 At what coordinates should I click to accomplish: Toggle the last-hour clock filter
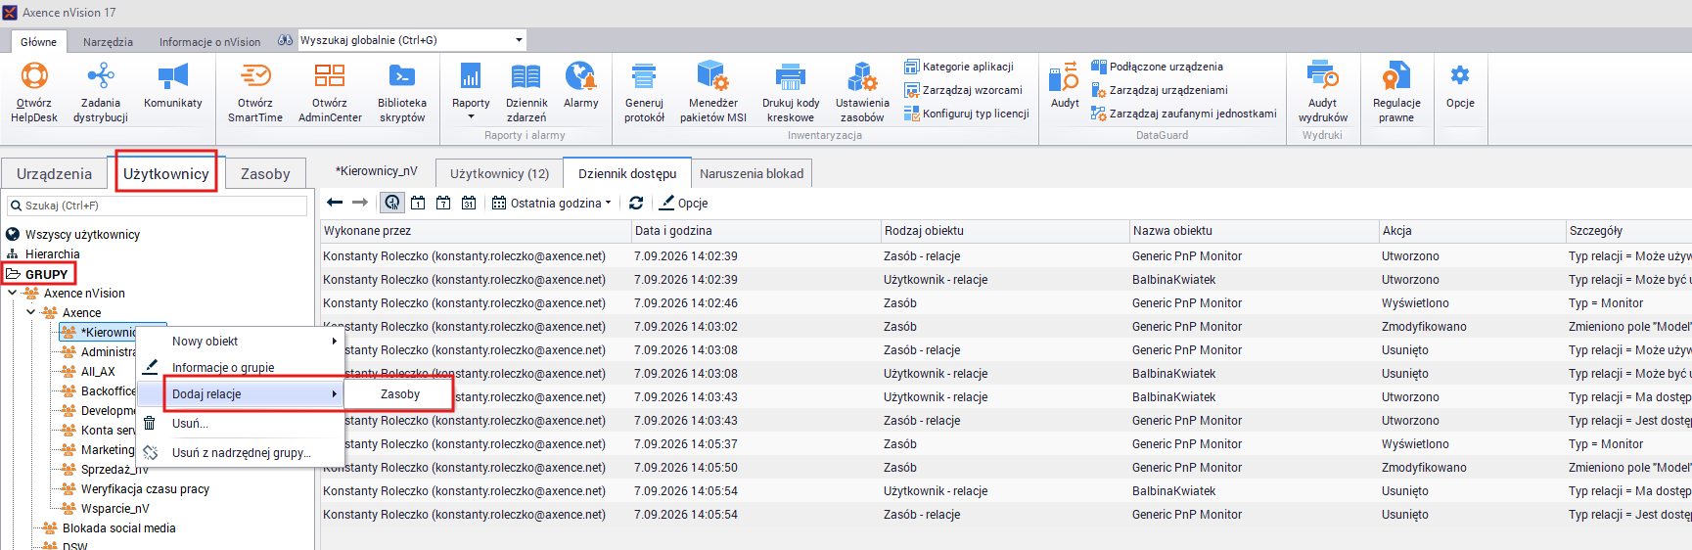[391, 203]
